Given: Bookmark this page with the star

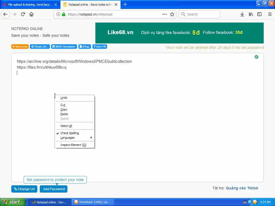Looking at the screenshot, I should pos(172,14).
